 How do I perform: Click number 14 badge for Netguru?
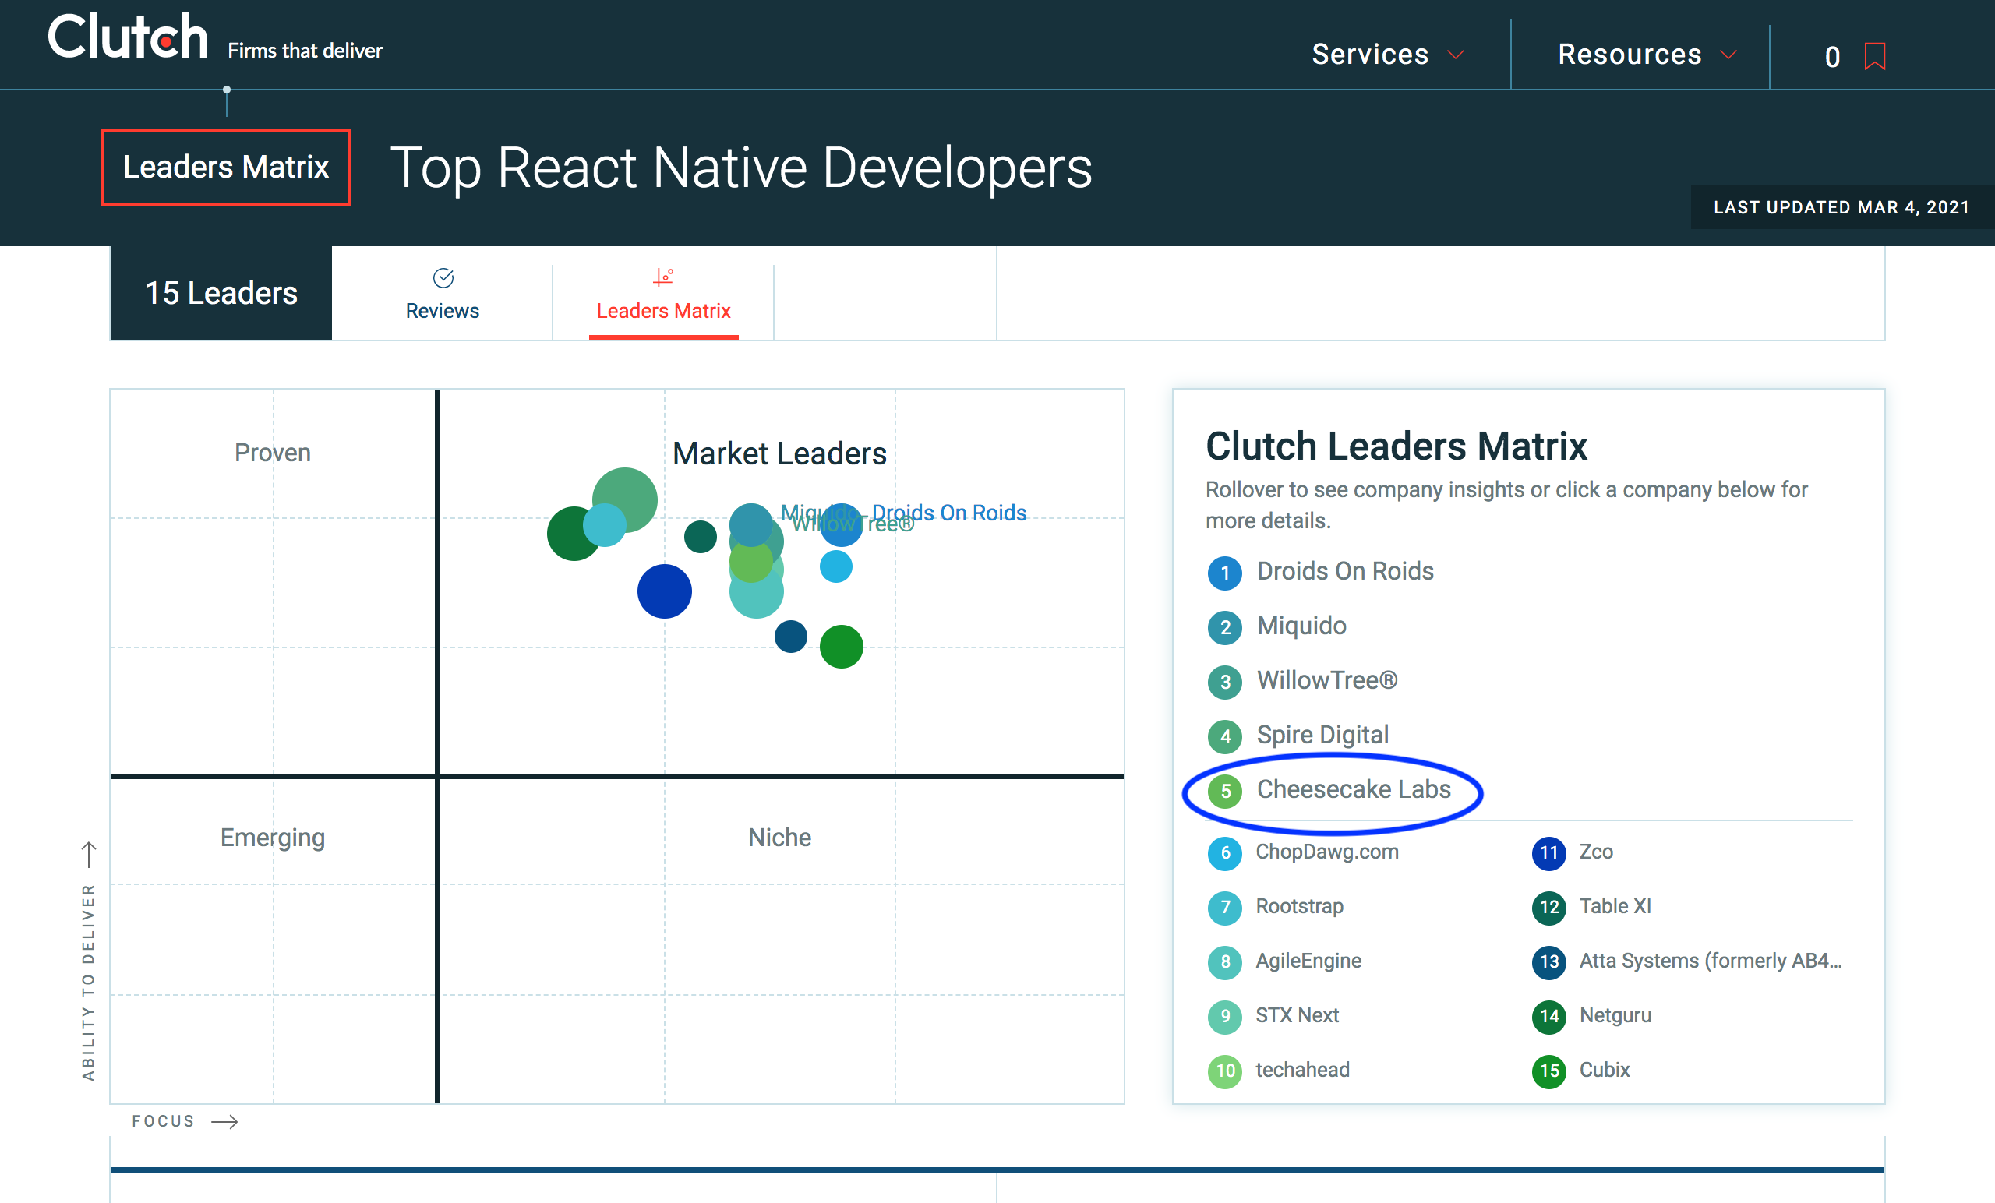click(1549, 1017)
